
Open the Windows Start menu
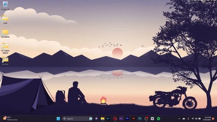click(x=58, y=119)
